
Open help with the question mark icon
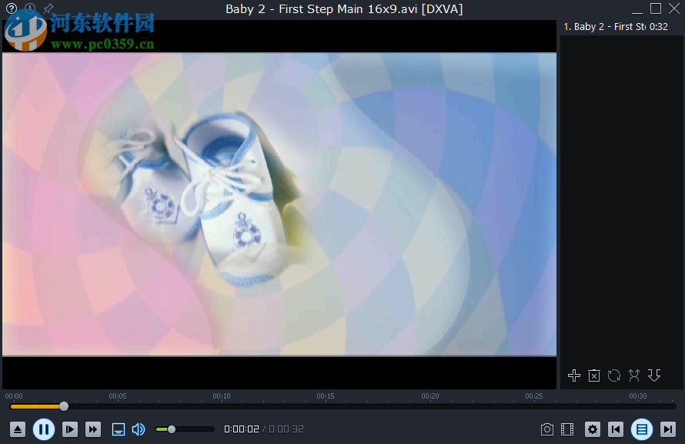pyautogui.click(x=12, y=8)
